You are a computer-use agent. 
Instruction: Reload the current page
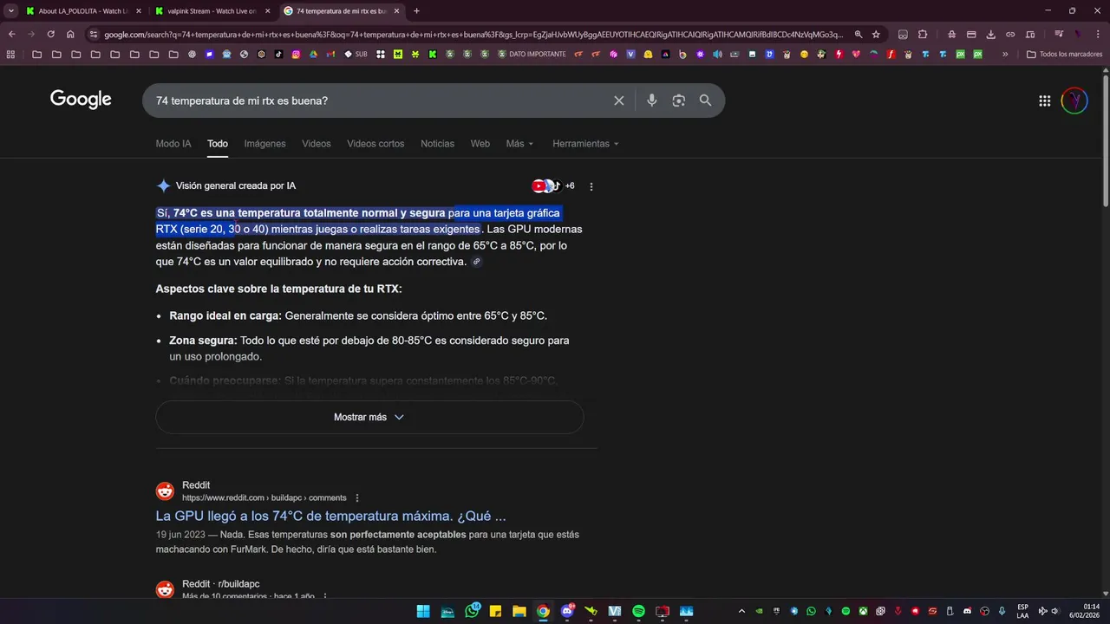point(50,35)
